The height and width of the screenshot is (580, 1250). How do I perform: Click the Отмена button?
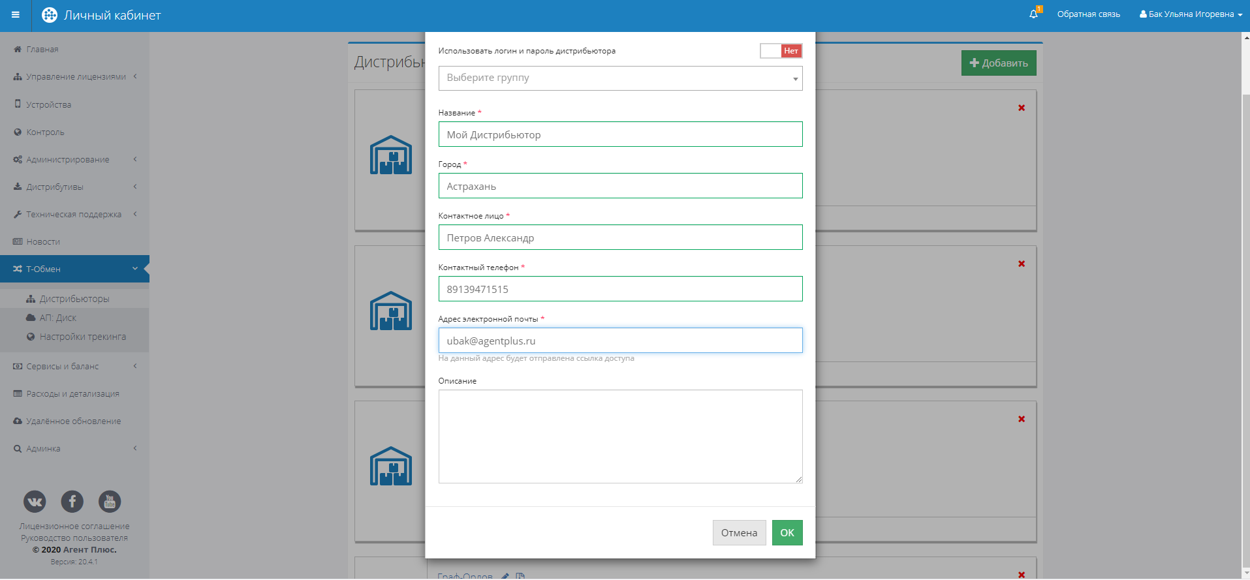click(739, 532)
